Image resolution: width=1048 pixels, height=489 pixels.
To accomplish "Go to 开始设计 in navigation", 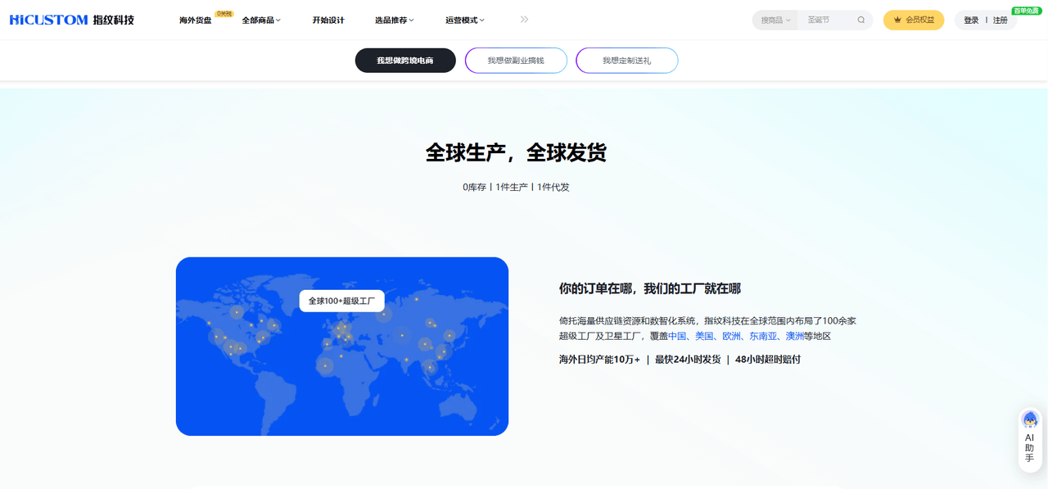I will pyautogui.click(x=327, y=20).
